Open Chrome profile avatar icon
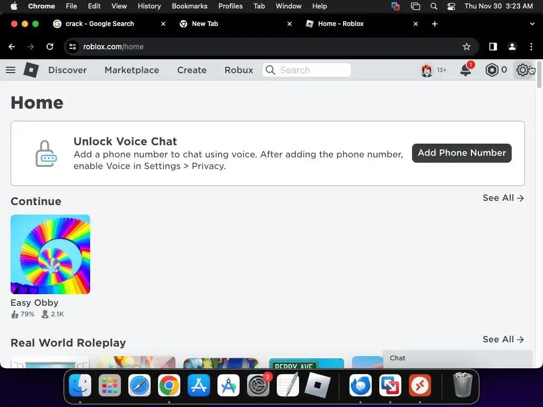Image resolution: width=543 pixels, height=407 pixels. [512, 47]
